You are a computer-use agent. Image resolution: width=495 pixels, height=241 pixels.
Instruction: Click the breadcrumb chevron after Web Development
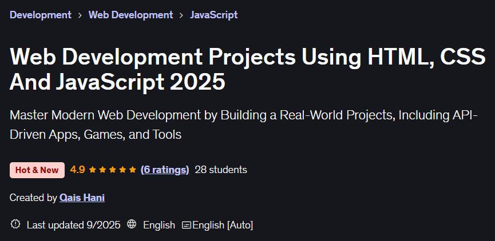click(181, 15)
